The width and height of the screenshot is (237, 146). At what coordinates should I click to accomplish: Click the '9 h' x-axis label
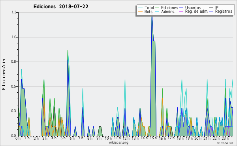point(99,138)
